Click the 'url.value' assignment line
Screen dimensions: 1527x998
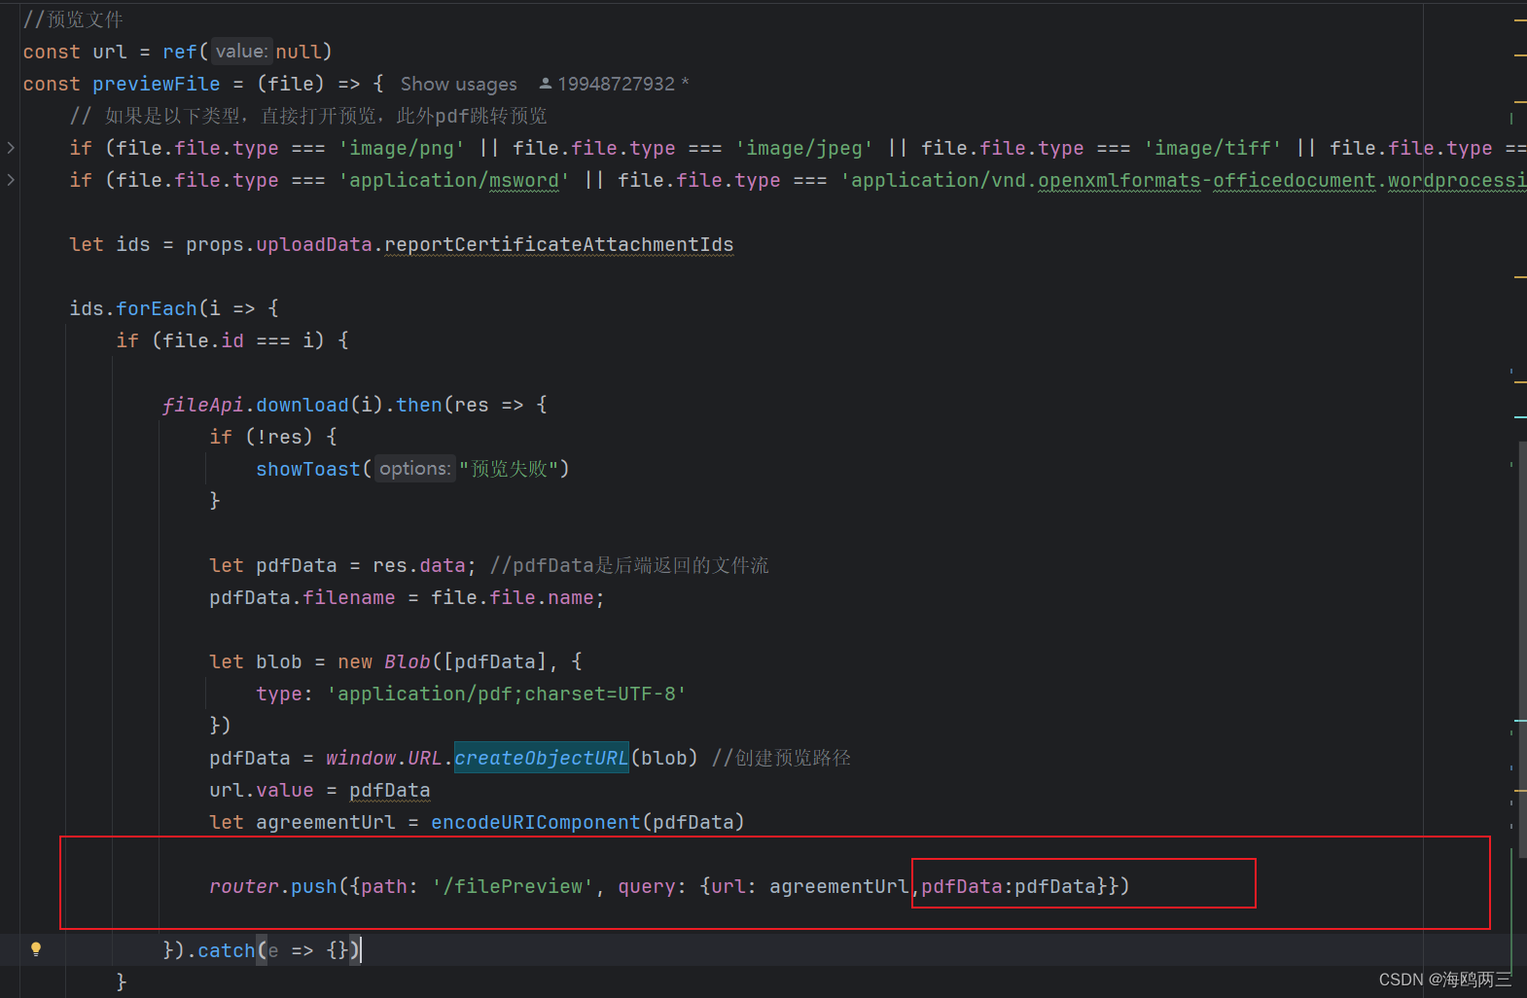click(x=319, y=790)
